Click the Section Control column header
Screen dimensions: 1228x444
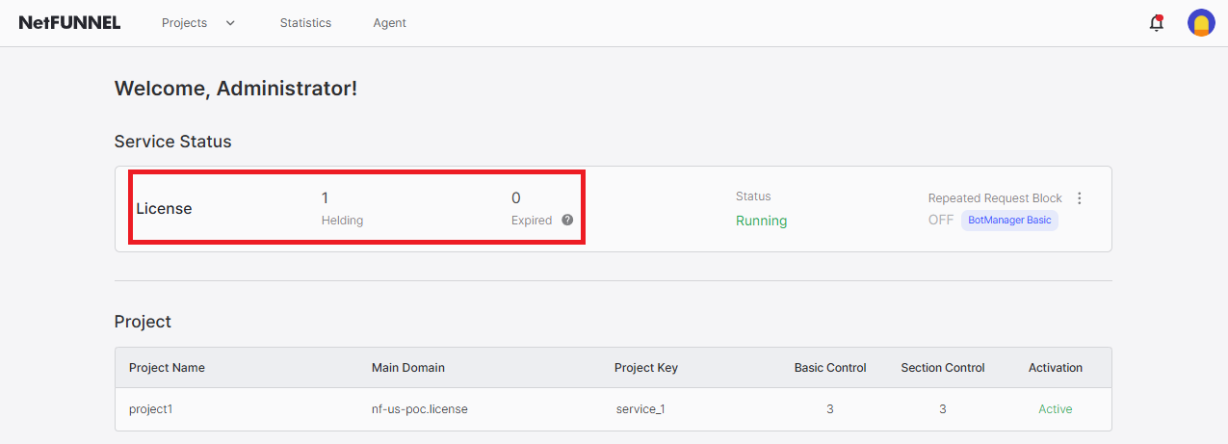coord(943,368)
